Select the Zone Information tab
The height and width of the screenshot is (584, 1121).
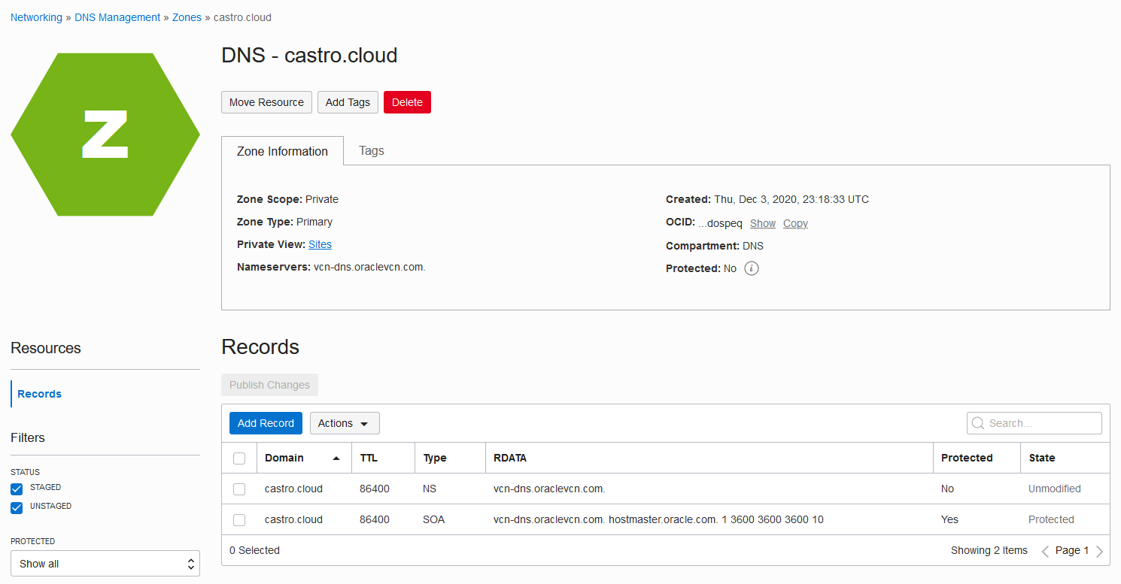(x=282, y=151)
